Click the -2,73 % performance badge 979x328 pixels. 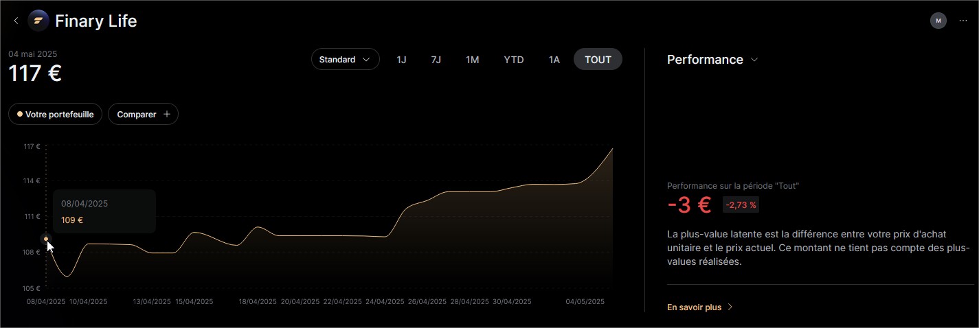tap(741, 204)
